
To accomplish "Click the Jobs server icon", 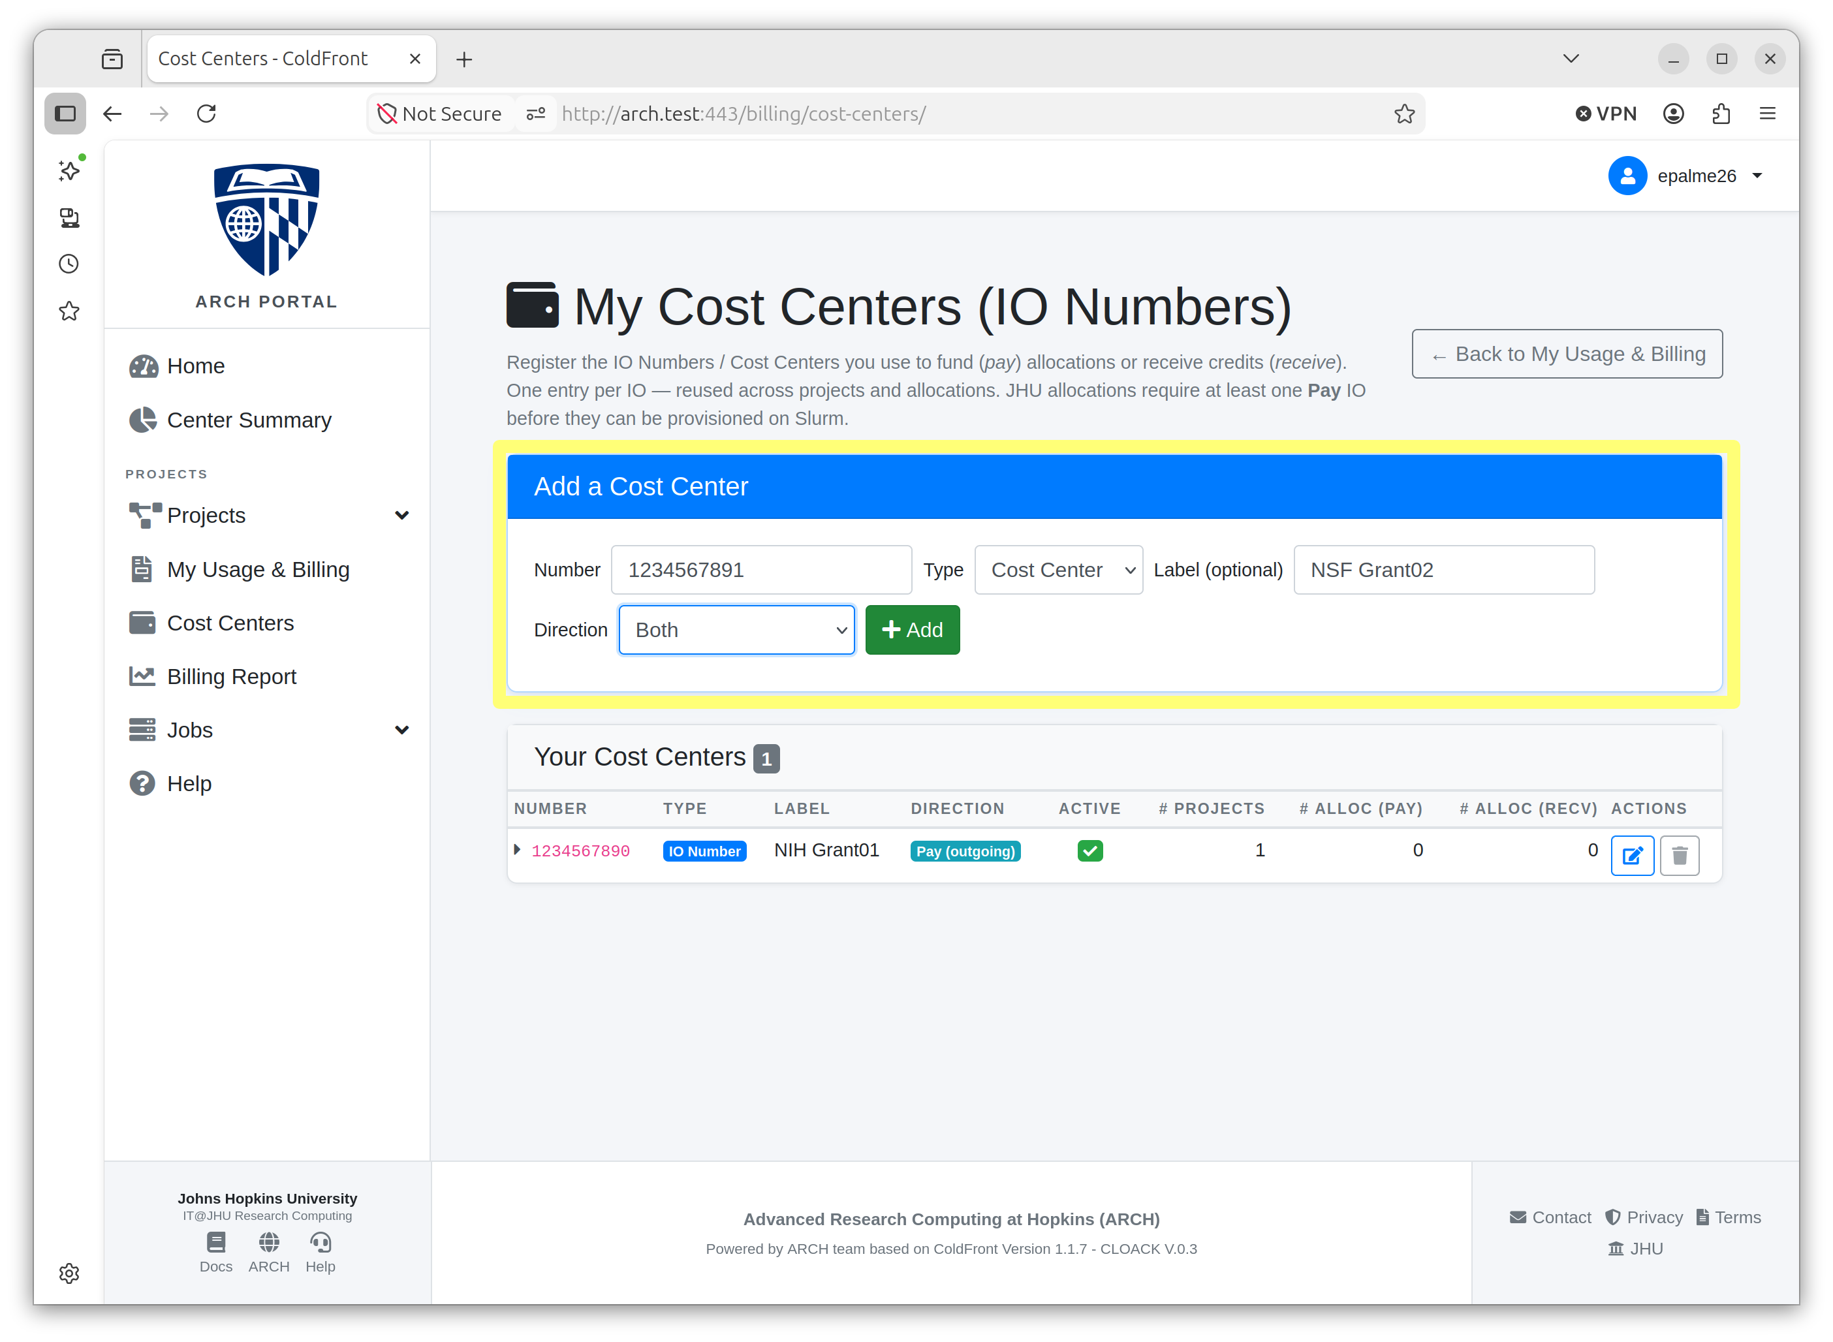I will [x=142, y=730].
